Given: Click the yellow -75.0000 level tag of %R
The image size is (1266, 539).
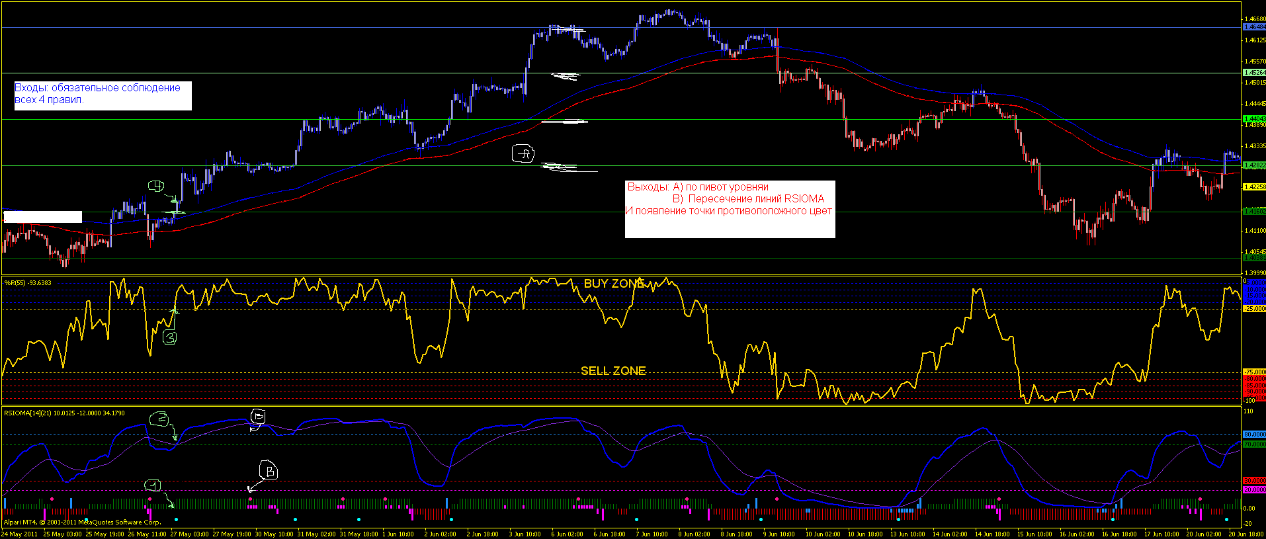Looking at the screenshot, I should [1255, 372].
